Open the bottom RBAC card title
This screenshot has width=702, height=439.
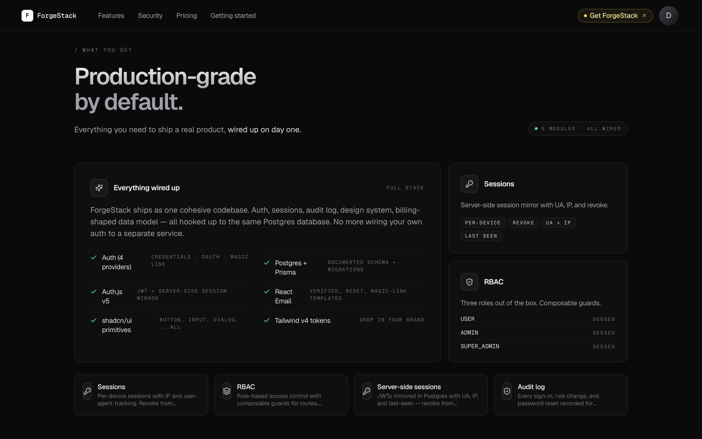[246, 387]
